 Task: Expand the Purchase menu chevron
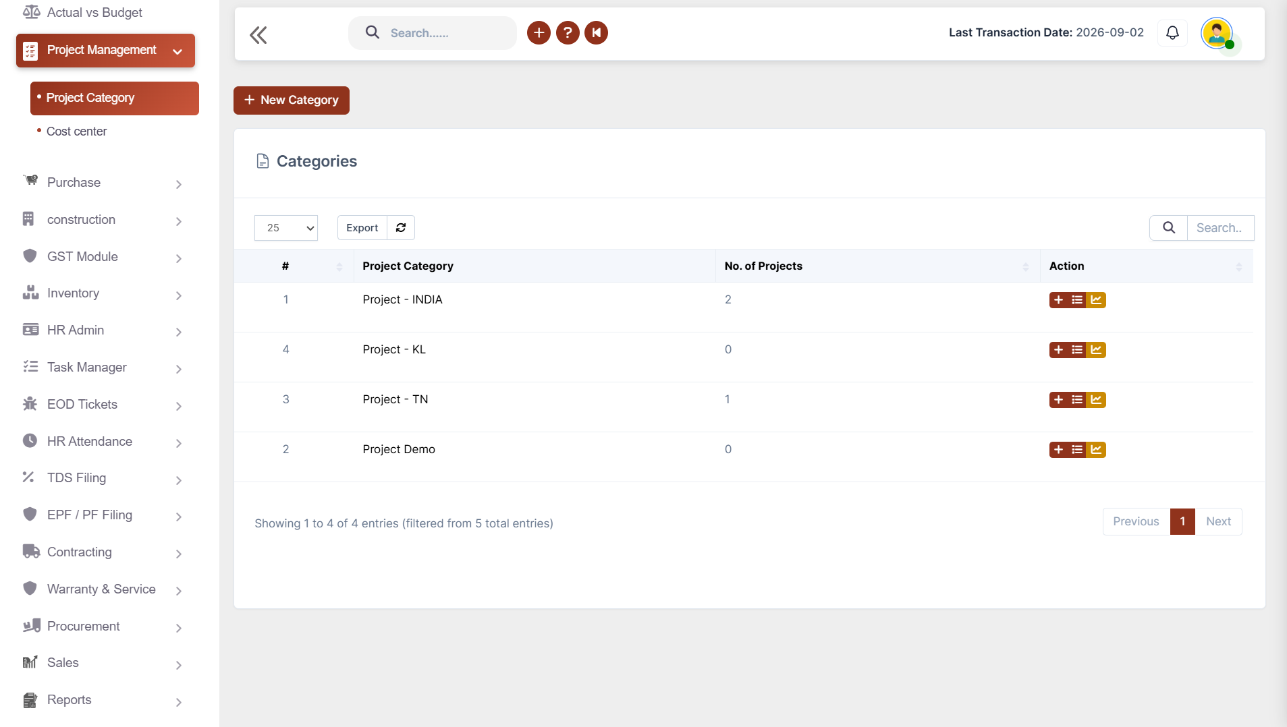[x=179, y=184]
